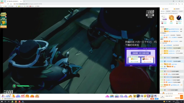This screenshot has width=184, height=103.
Task: Open browser main menu icon
Action: click(x=182, y=4)
